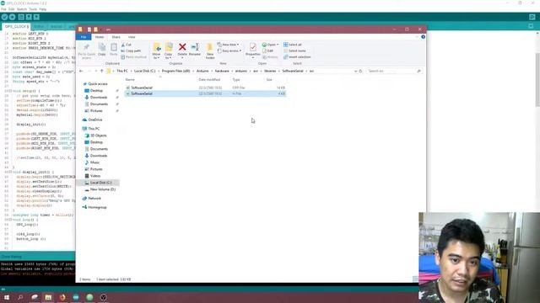540x303 pixels.
Task: Expand the address bar history dropdown
Action: click(x=355, y=71)
